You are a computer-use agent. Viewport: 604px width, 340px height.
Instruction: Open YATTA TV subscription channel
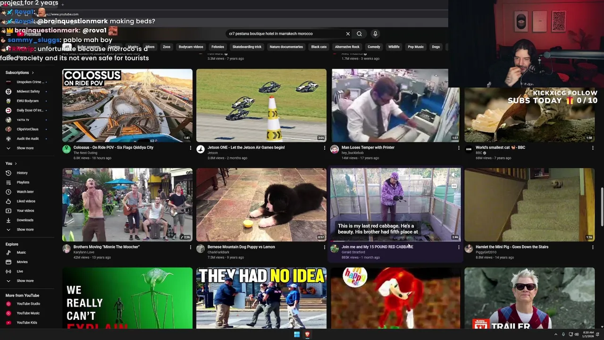click(x=26, y=120)
